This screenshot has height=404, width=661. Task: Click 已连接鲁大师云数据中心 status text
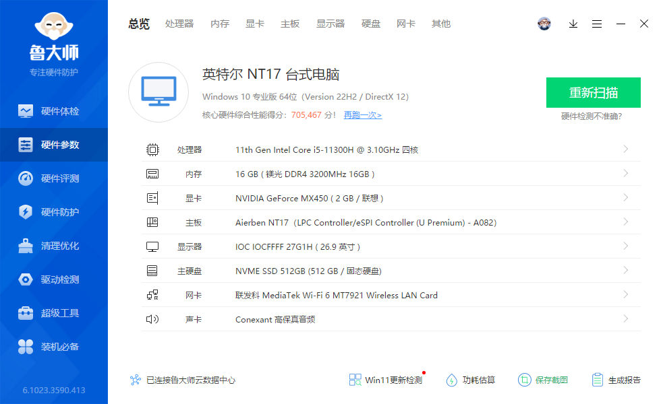pos(190,380)
